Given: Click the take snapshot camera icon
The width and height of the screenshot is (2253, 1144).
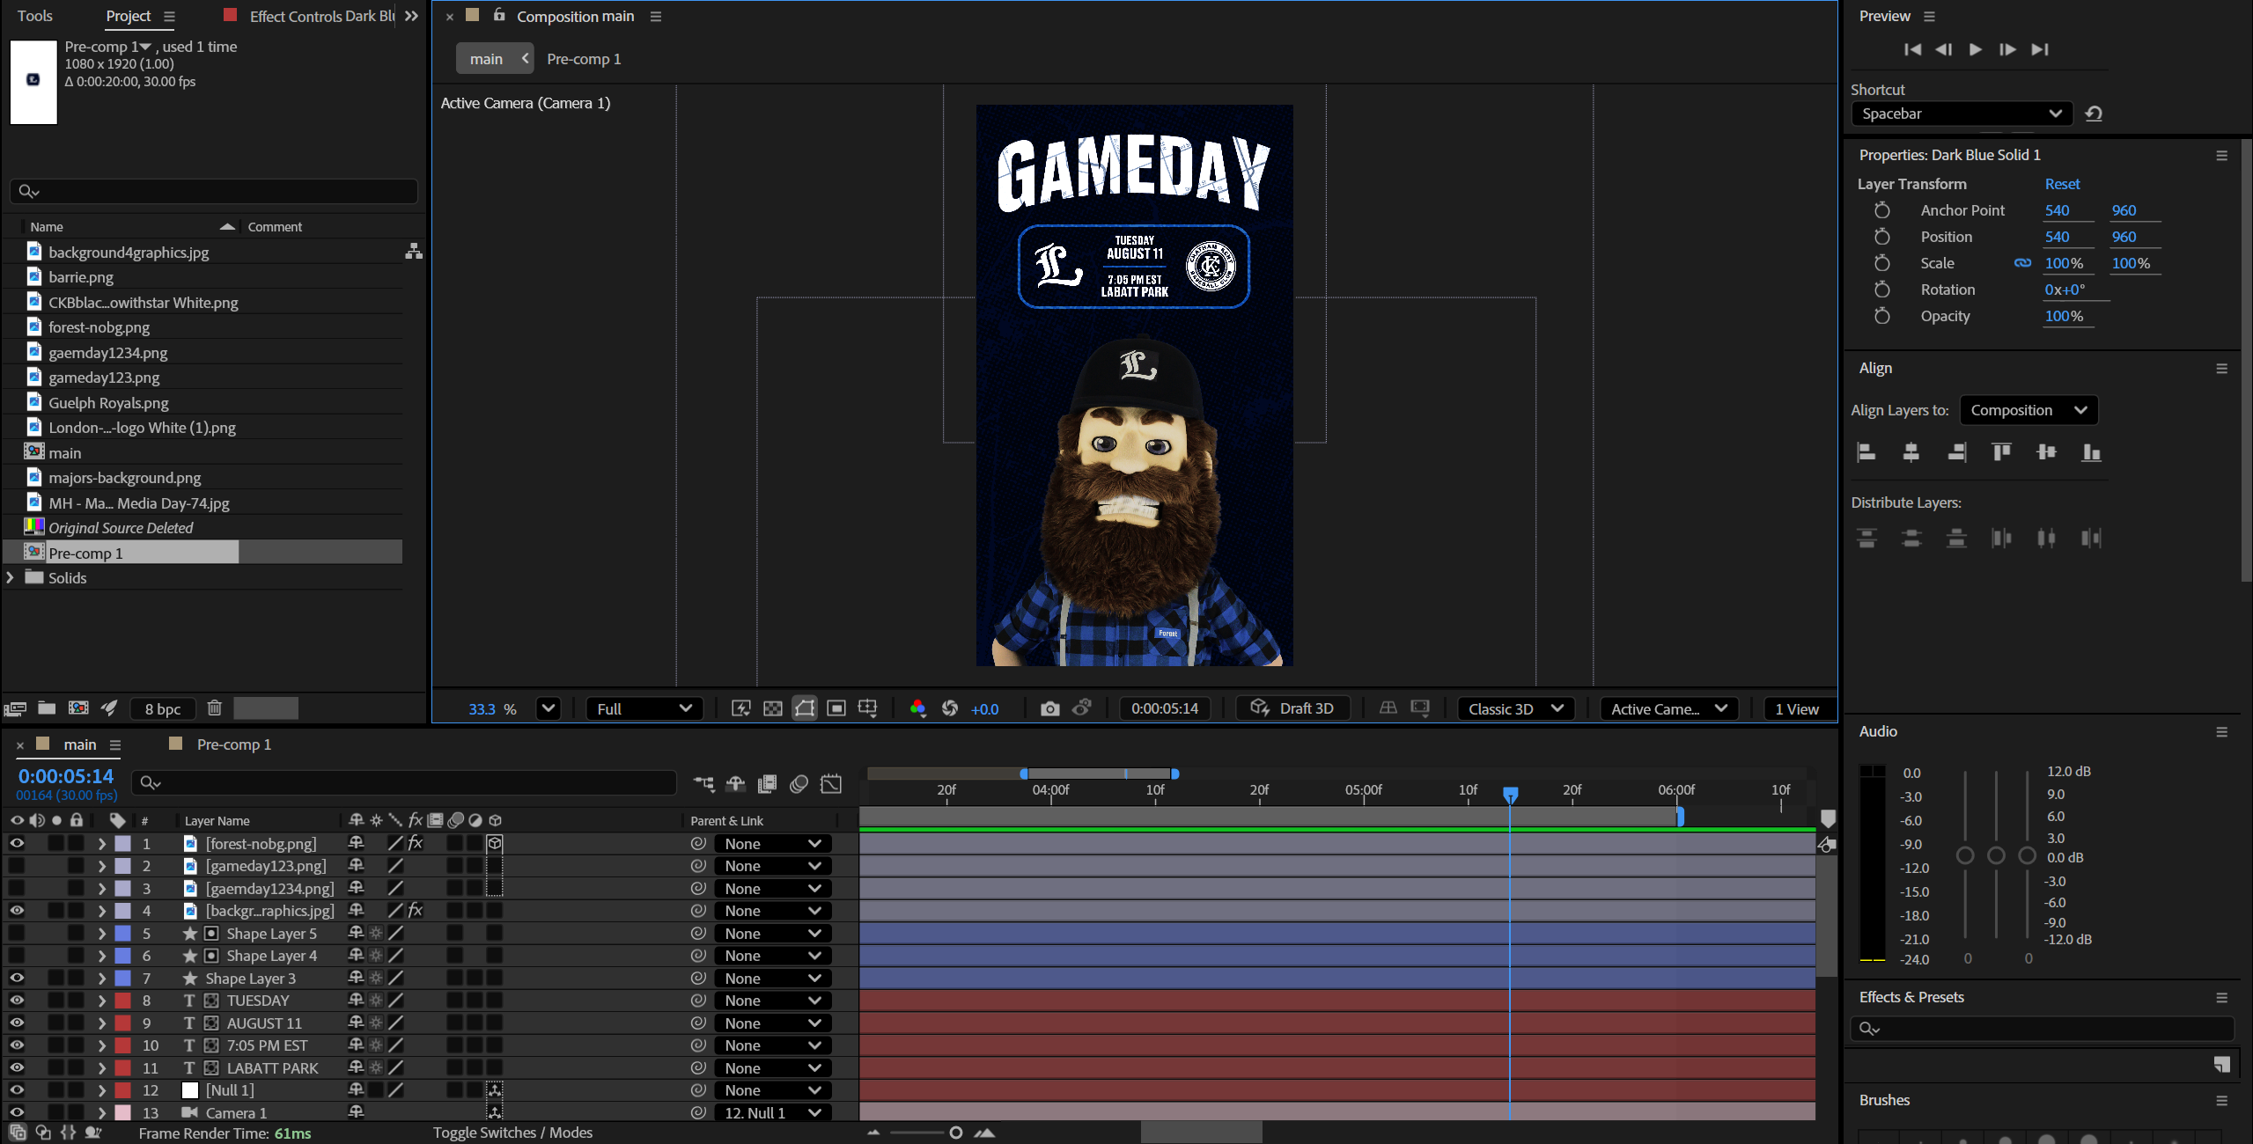Looking at the screenshot, I should (x=1049, y=708).
